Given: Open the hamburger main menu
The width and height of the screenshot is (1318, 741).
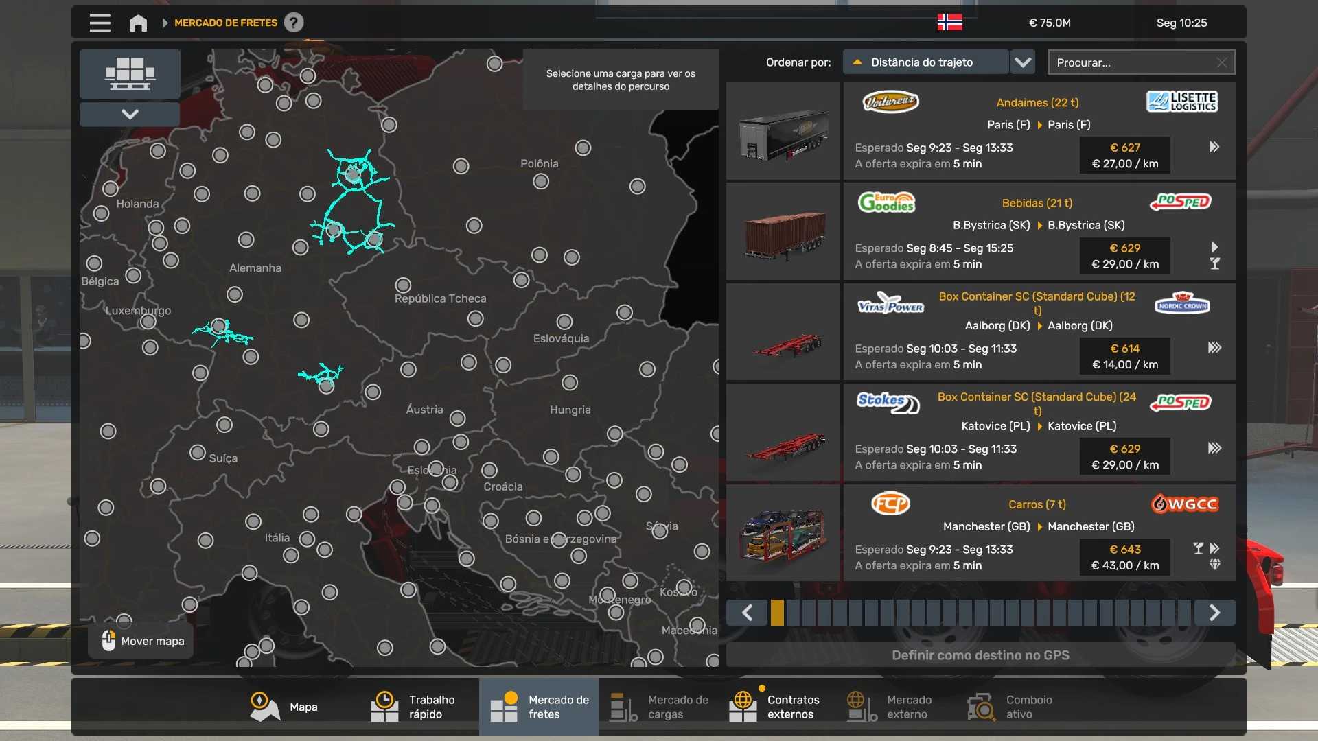Looking at the screenshot, I should pyautogui.click(x=100, y=23).
